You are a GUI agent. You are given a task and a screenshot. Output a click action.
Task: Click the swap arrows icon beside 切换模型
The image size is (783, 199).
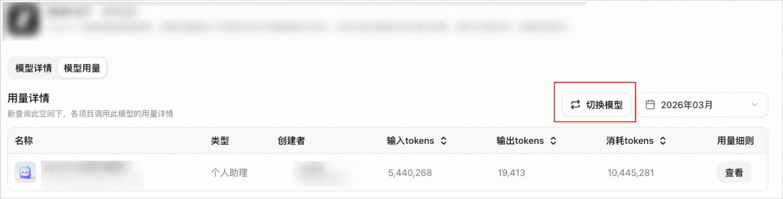(575, 105)
